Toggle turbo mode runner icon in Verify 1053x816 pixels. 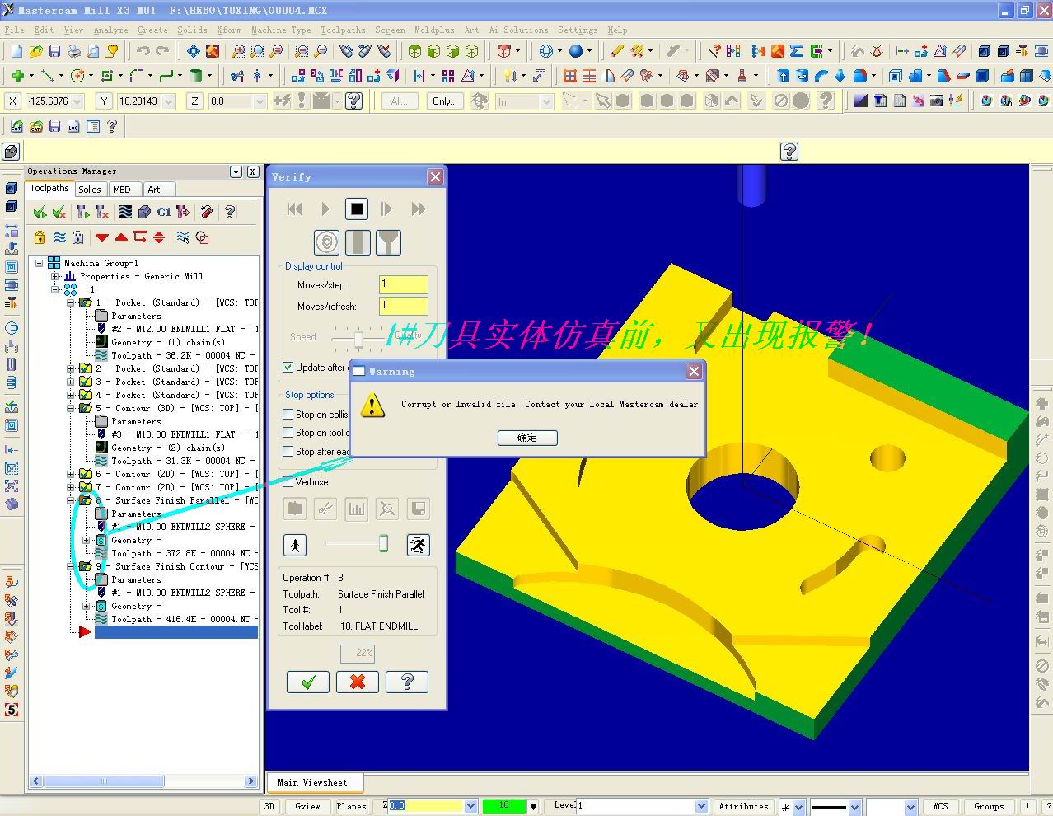418,545
